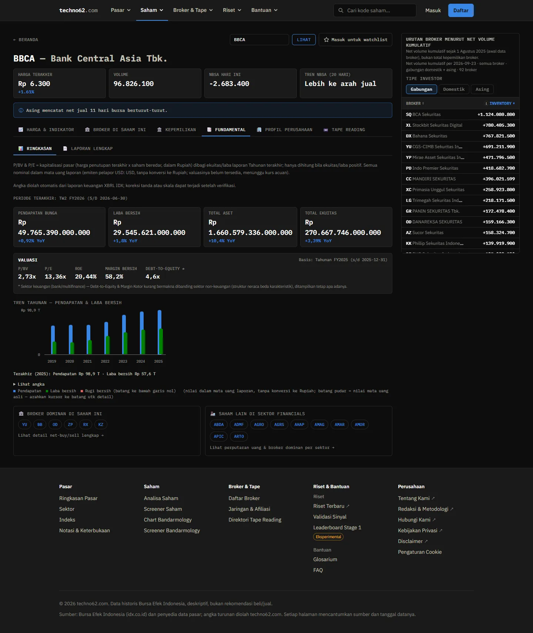533x633 pixels.
Task: Click the Kepemilikan bank icon
Action: (x=159, y=130)
